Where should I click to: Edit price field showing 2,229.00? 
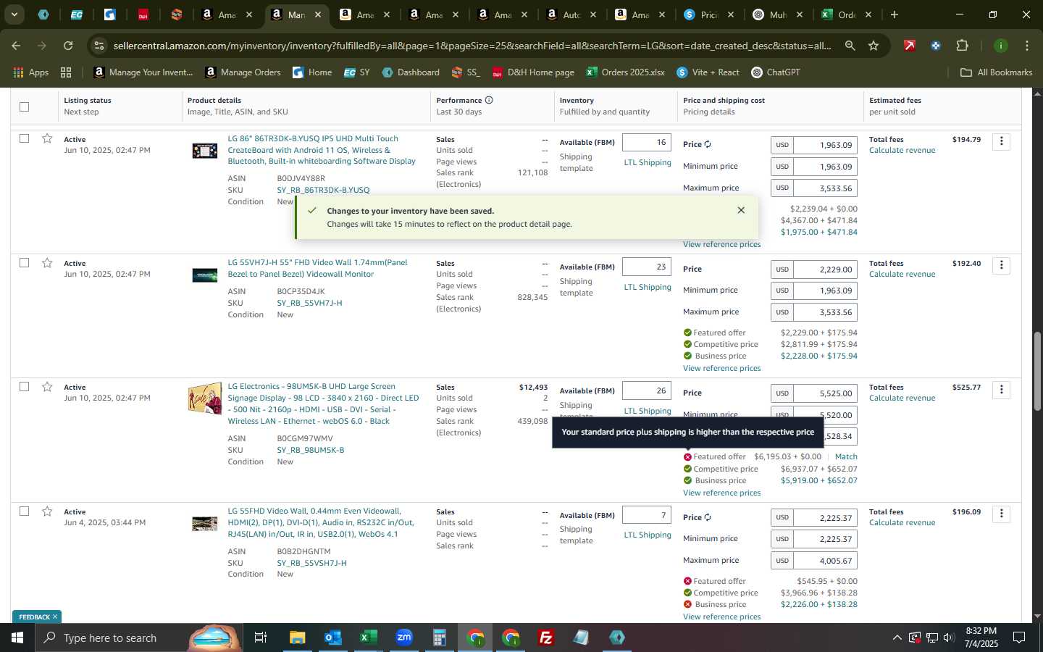pyautogui.click(x=825, y=269)
